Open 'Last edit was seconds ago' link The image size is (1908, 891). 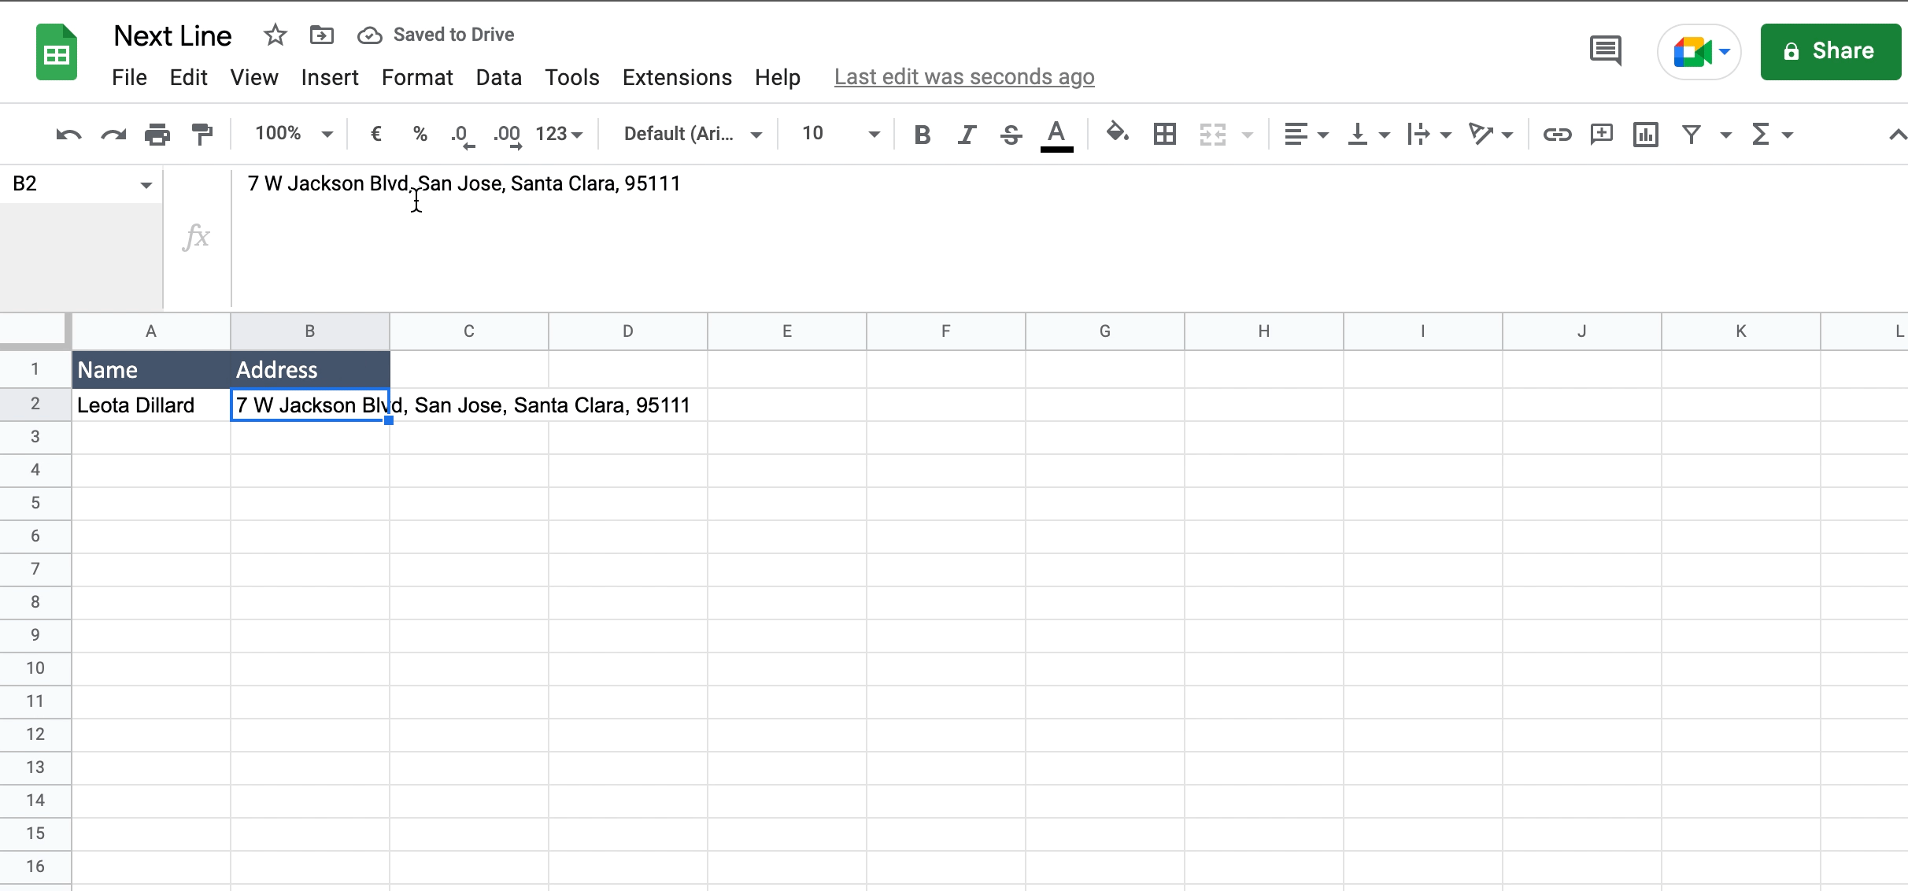[963, 77]
